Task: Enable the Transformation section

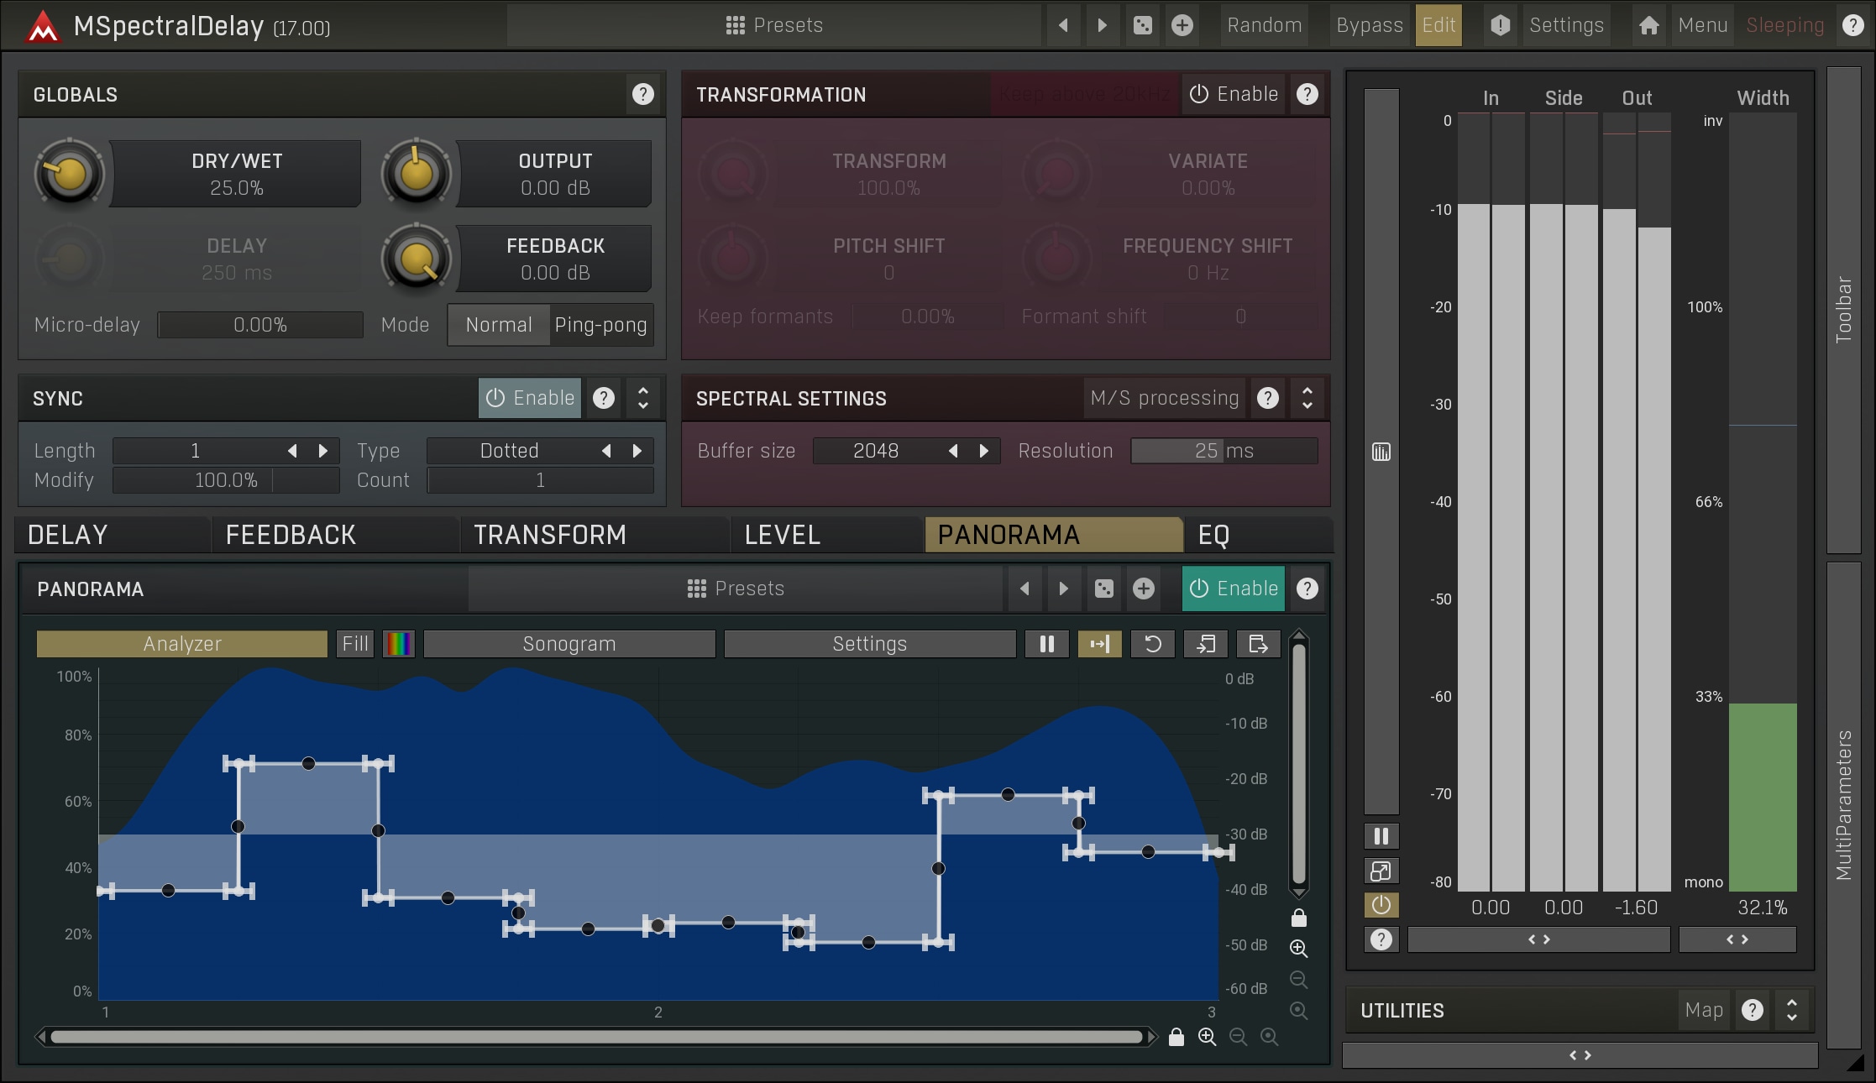Action: pyautogui.click(x=1234, y=94)
